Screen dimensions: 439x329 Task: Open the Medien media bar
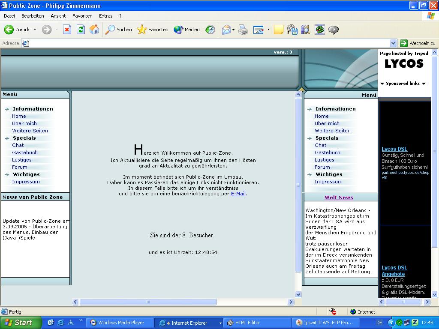point(187,30)
